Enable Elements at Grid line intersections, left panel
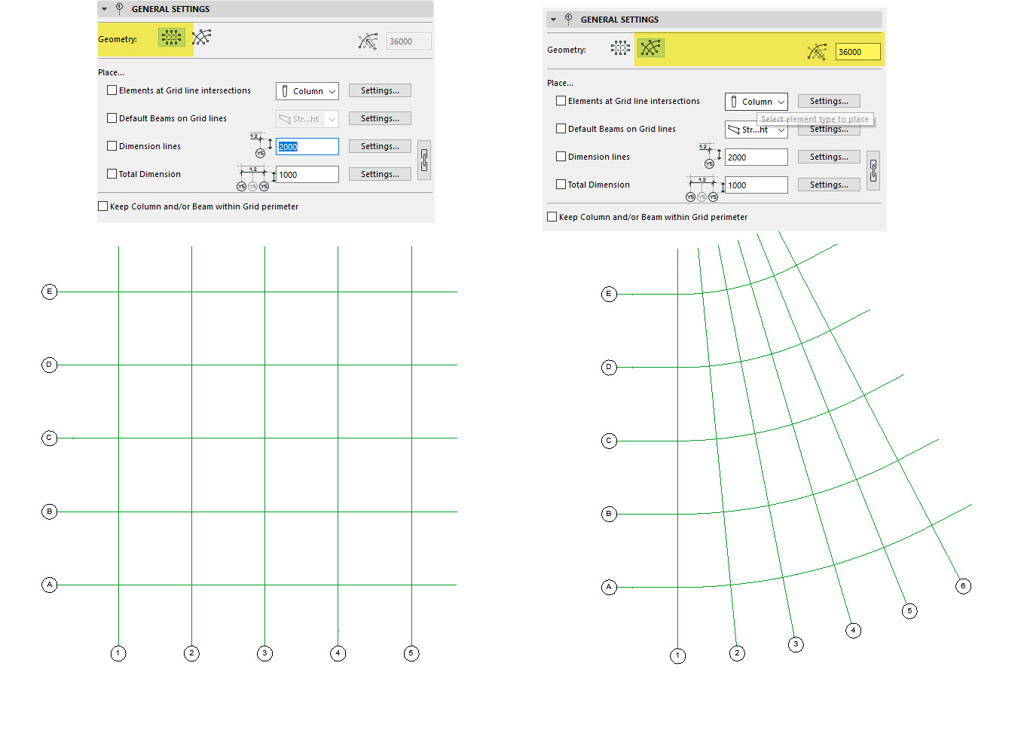Viewport: 1027px width, 730px height. (x=112, y=90)
